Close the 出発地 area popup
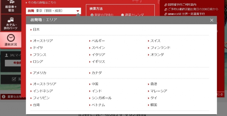This screenshot has width=227, height=116. (x=212, y=20)
